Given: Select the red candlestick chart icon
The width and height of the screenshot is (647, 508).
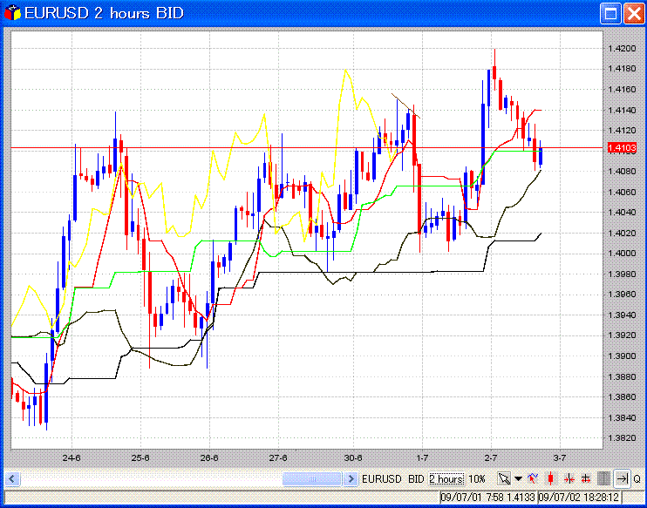Looking at the screenshot, I should [550, 478].
